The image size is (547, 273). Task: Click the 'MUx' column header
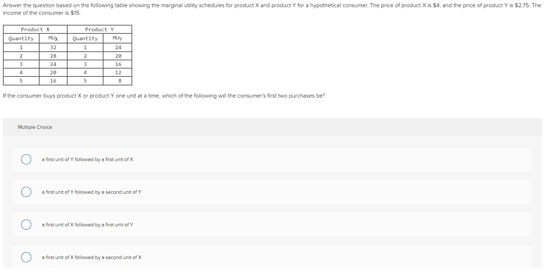pos(52,38)
